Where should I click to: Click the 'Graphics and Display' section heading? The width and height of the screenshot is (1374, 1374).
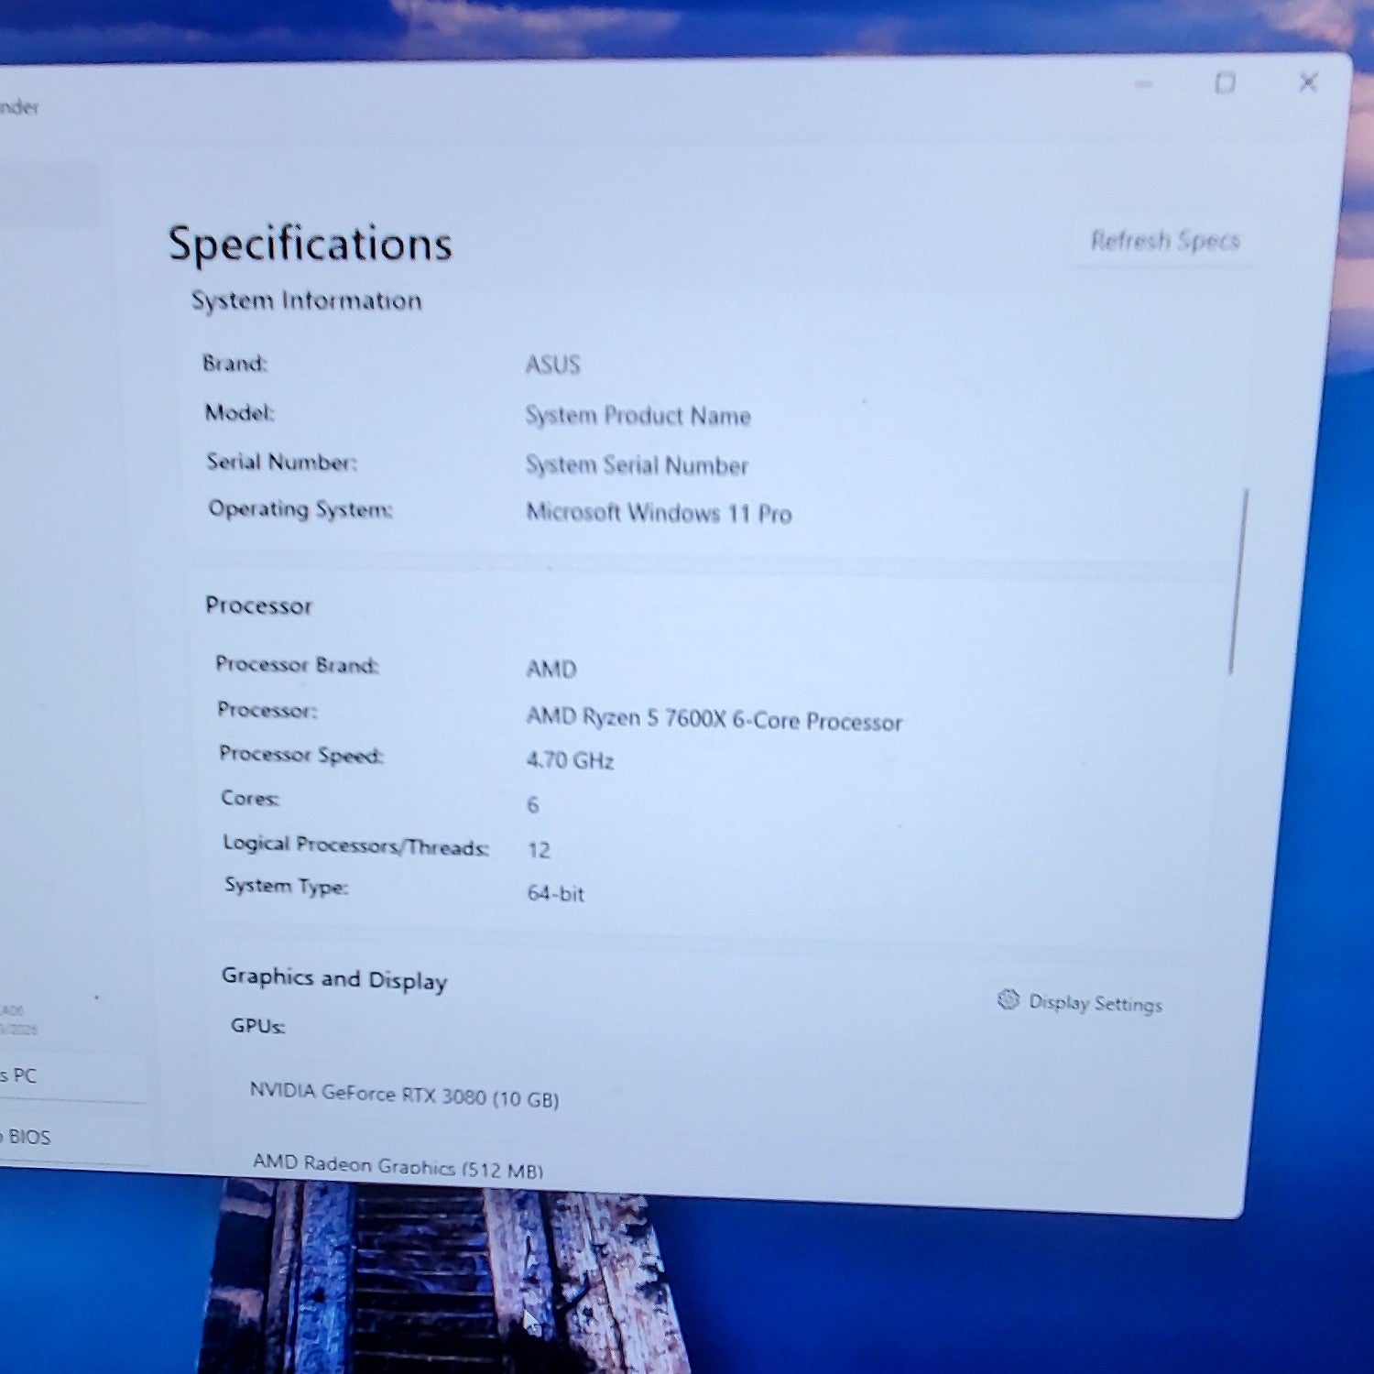point(334,978)
